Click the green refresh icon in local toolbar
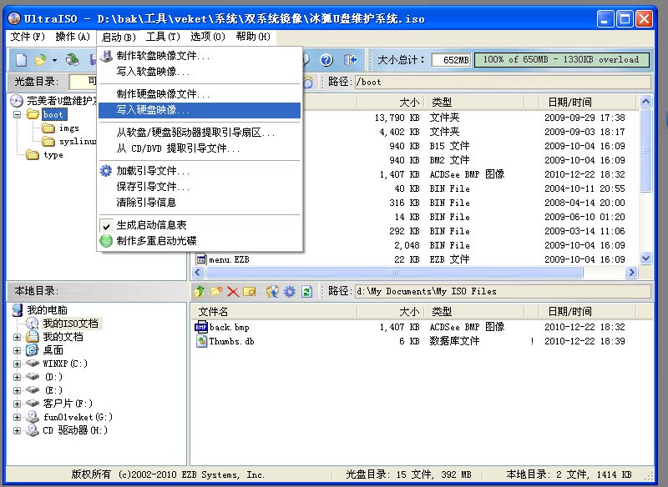Image resolution: width=668 pixels, height=487 pixels. click(306, 291)
